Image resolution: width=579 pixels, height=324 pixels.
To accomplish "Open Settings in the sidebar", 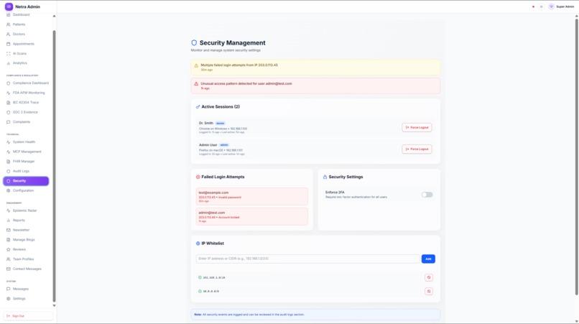I will point(26,299).
